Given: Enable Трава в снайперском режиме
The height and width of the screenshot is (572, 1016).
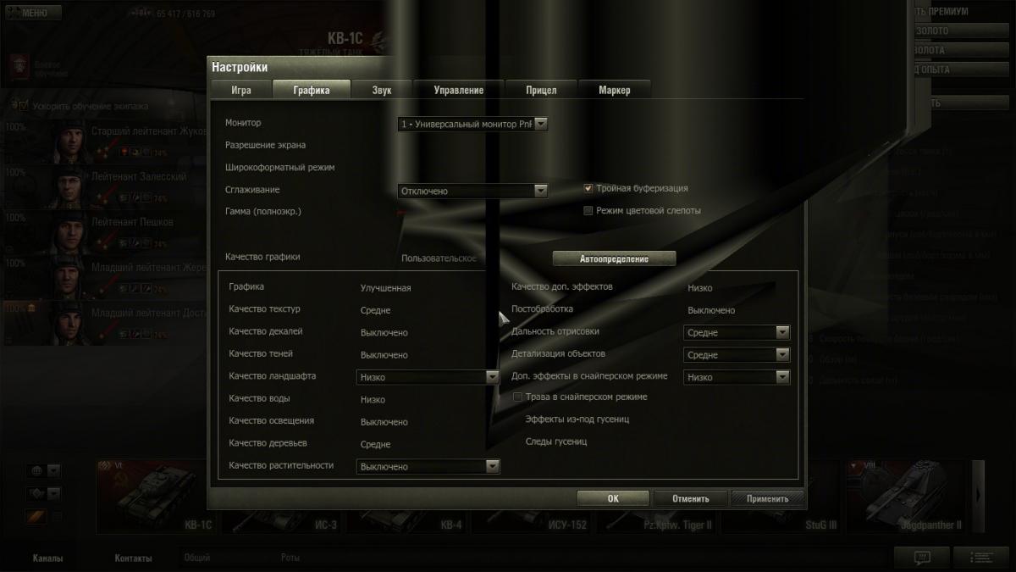Looking at the screenshot, I should (518, 397).
